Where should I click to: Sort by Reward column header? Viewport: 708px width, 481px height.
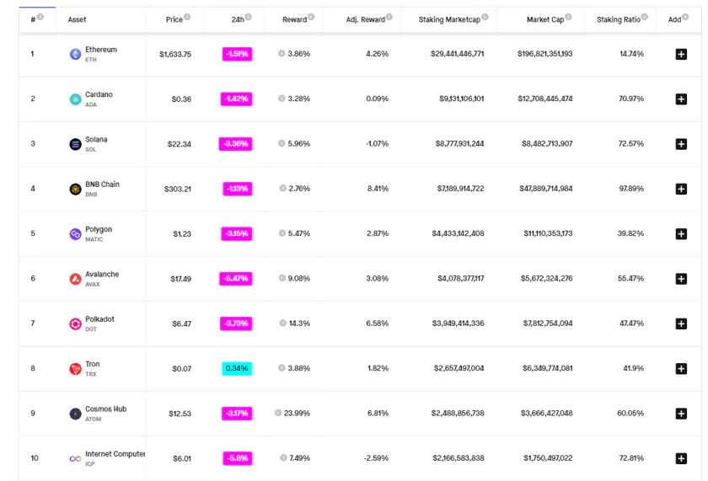(295, 19)
